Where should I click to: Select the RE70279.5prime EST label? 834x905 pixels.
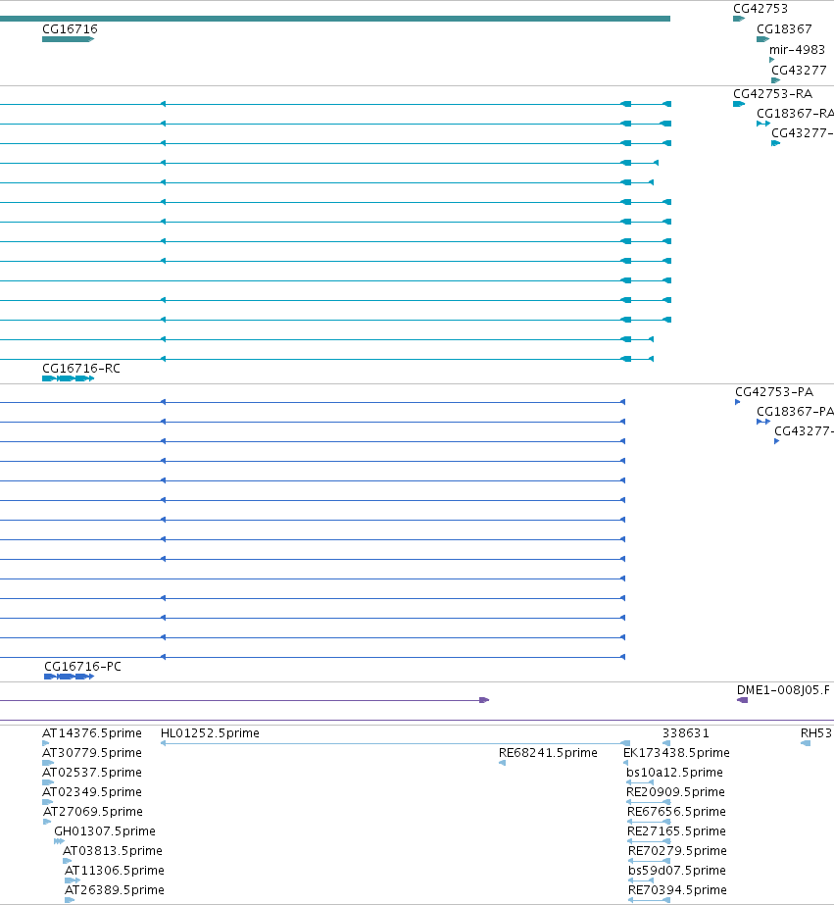pyautogui.click(x=677, y=851)
